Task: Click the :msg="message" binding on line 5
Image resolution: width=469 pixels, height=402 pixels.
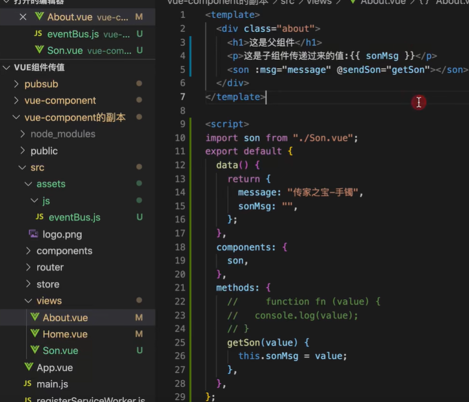Action: [293, 70]
